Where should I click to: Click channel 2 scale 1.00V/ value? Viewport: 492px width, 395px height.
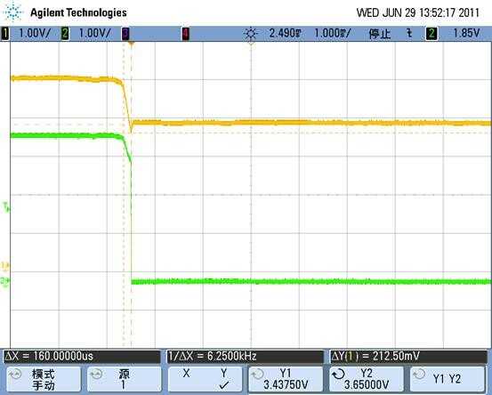[x=94, y=33]
